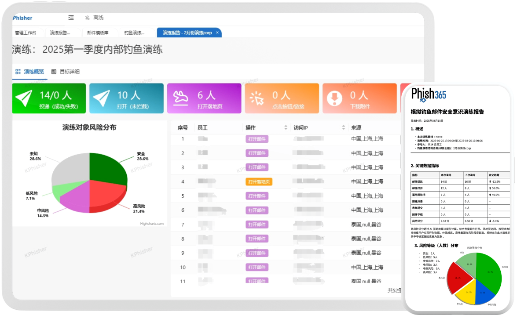The image size is (517, 315).
Task: Click the cursor click-link icon
Action: (x=257, y=98)
